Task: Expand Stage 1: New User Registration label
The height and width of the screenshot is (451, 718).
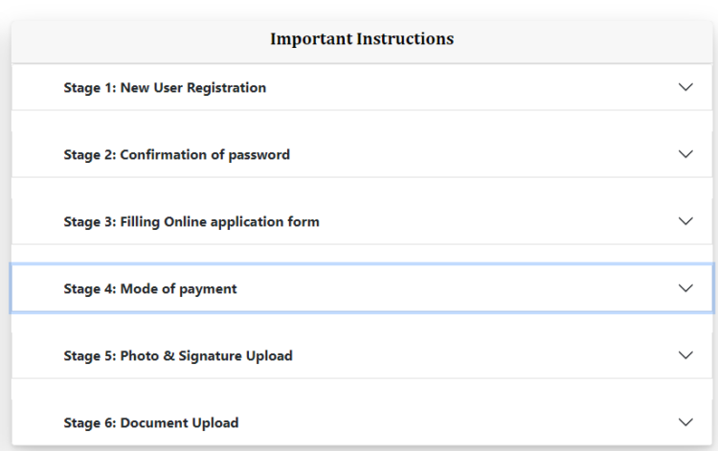Action: (165, 88)
